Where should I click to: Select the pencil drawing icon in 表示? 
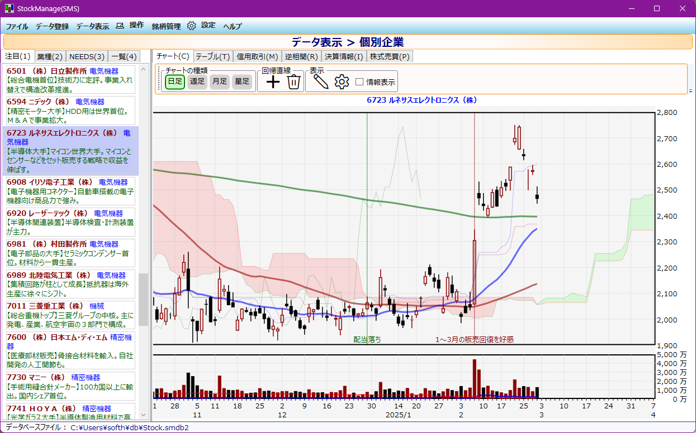coord(320,82)
